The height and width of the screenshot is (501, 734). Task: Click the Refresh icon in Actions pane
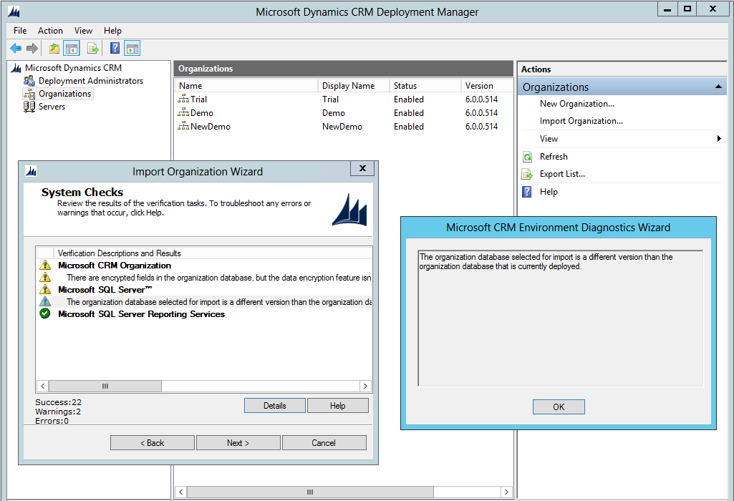click(527, 157)
